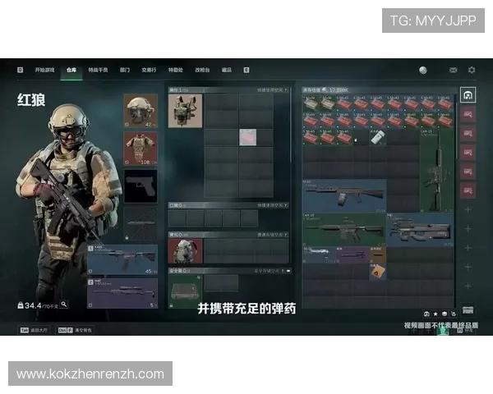The image size is (493, 394).
Task: Open the fourth red stash container tab
Action: [468, 172]
